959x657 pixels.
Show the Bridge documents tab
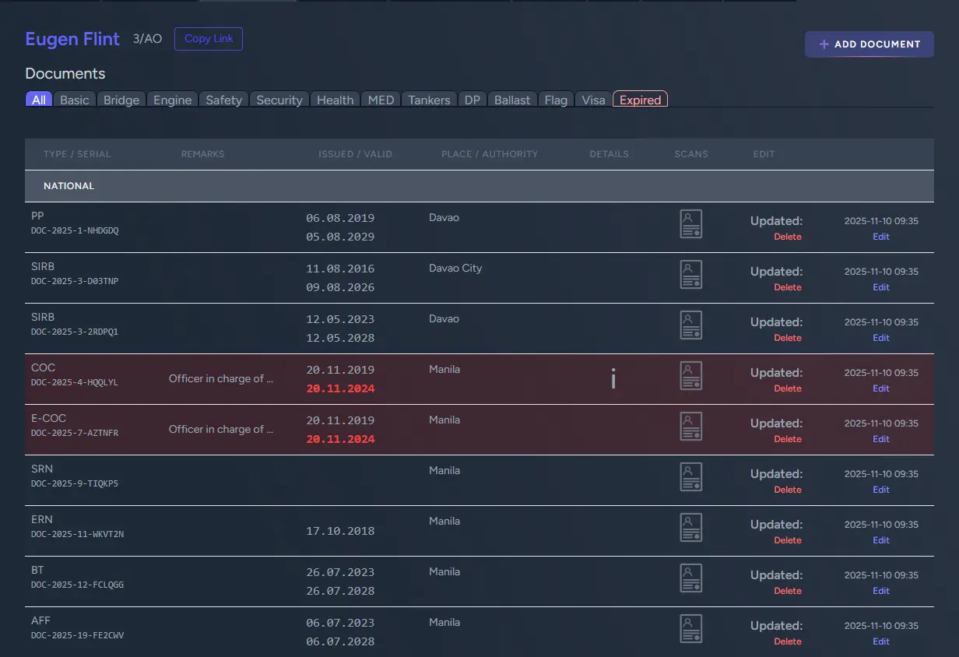click(x=121, y=100)
